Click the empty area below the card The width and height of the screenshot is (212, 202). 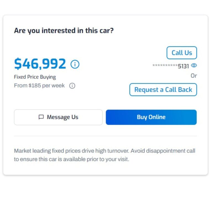click(x=105, y=189)
